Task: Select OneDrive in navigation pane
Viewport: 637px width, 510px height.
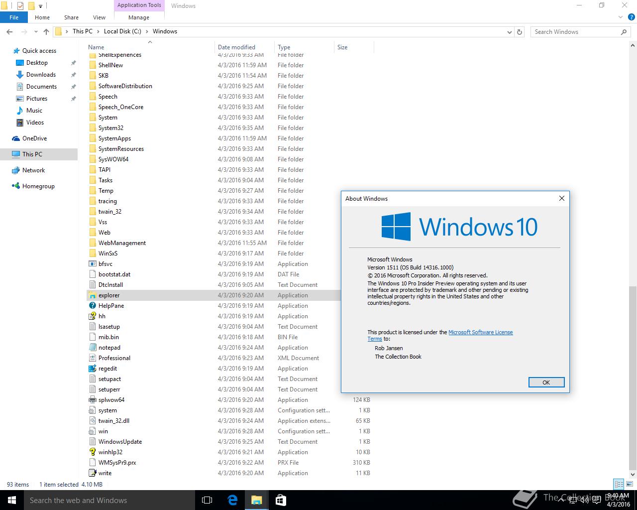Action: [34, 138]
